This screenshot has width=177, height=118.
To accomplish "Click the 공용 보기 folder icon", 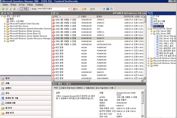I will coord(2,113).
